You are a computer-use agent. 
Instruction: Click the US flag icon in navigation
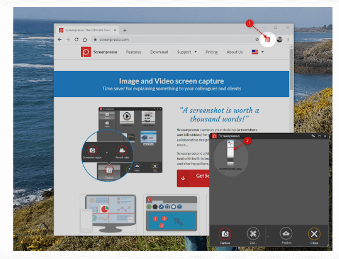tap(255, 52)
